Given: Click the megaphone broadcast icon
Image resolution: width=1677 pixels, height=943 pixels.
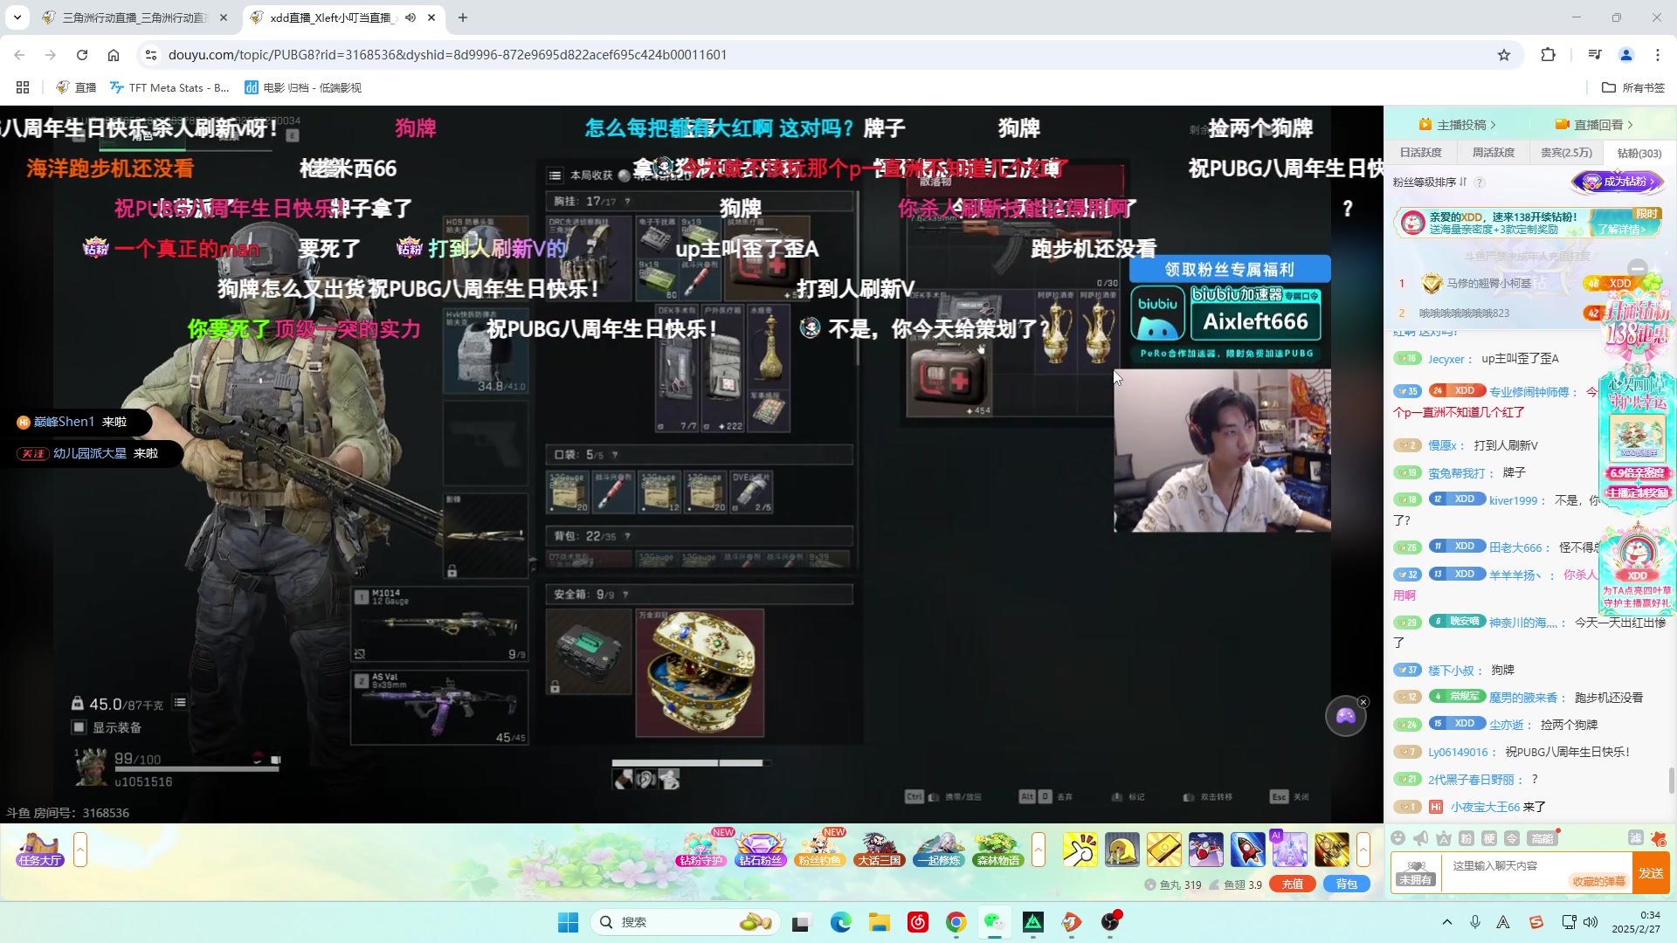Looking at the screenshot, I should (x=1421, y=838).
